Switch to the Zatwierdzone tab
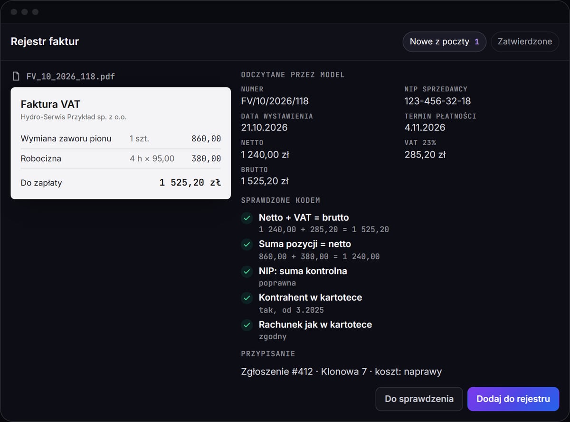The height and width of the screenshot is (422, 570). tap(525, 42)
